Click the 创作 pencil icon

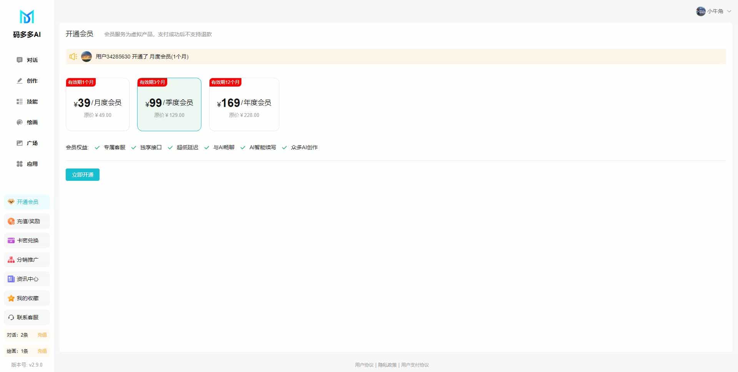(x=20, y=81)
